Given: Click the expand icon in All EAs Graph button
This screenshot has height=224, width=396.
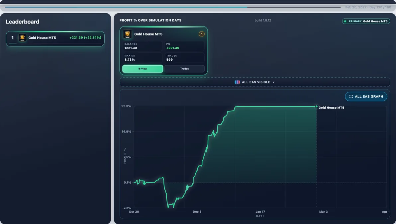Looking at the screenshot, I should (351, 96).
